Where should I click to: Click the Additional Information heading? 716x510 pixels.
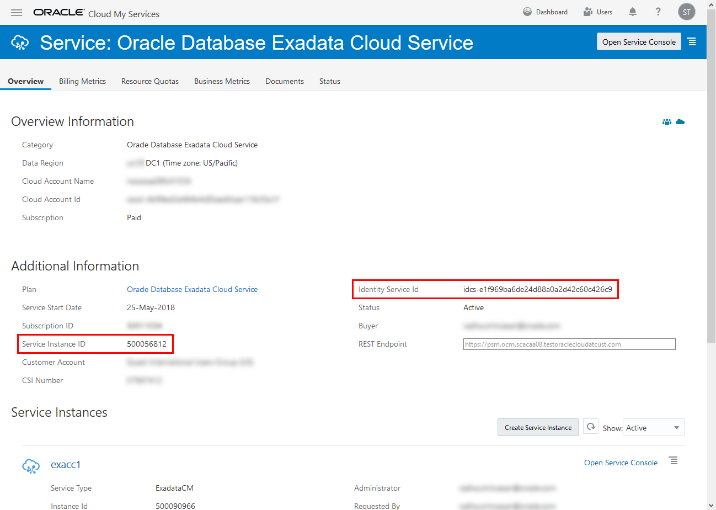tap(75, 266)
